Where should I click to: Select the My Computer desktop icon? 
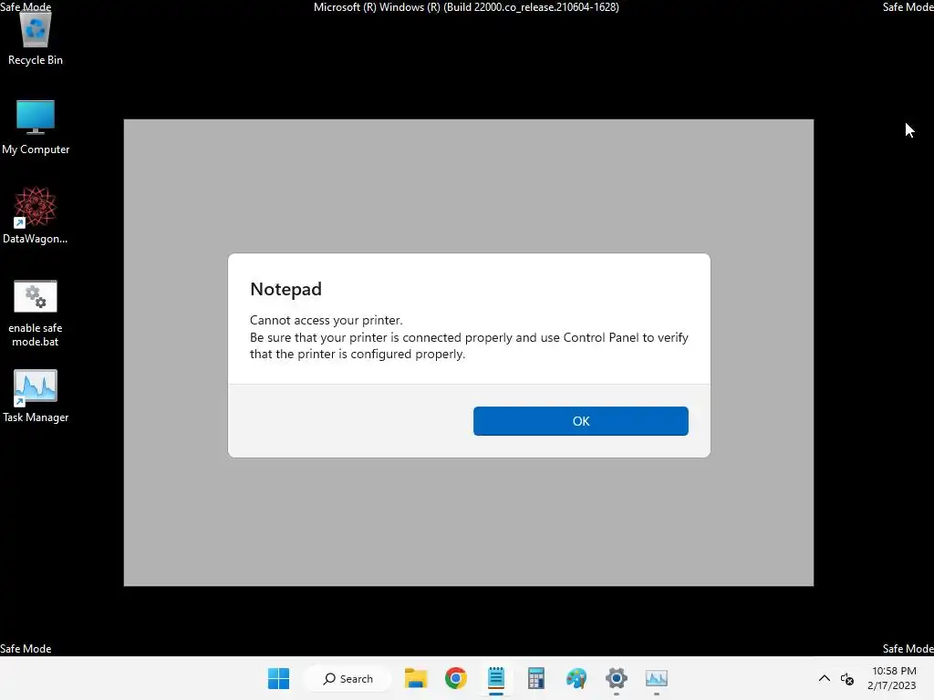[36, 128]
